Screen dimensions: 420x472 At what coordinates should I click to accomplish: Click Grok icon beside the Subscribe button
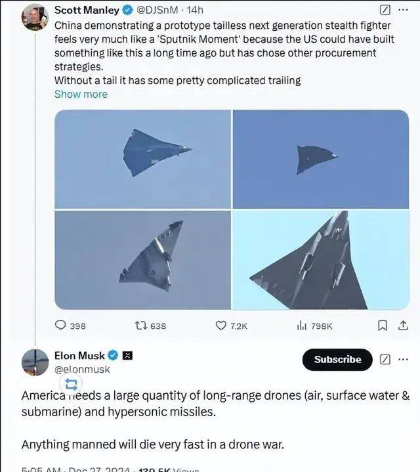(385, 359)
